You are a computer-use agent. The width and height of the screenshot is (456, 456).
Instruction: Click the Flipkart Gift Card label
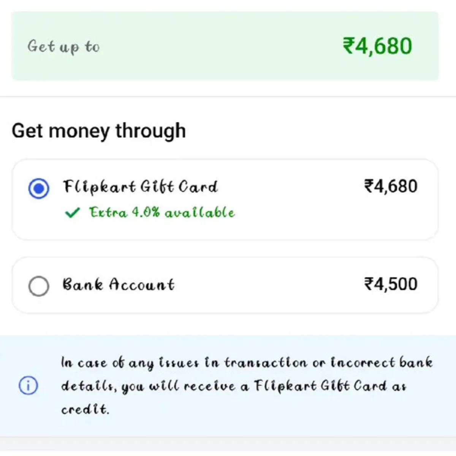pyautogui.click(x=140, y=187)
